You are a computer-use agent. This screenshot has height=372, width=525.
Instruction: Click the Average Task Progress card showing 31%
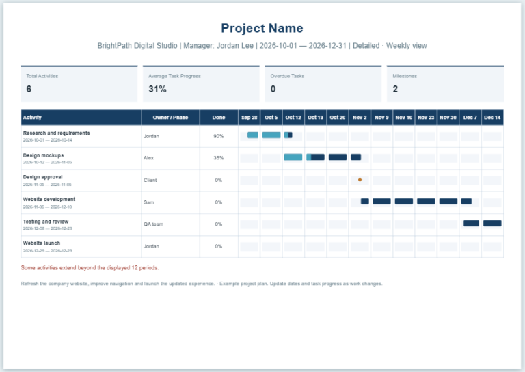(201, 83)
